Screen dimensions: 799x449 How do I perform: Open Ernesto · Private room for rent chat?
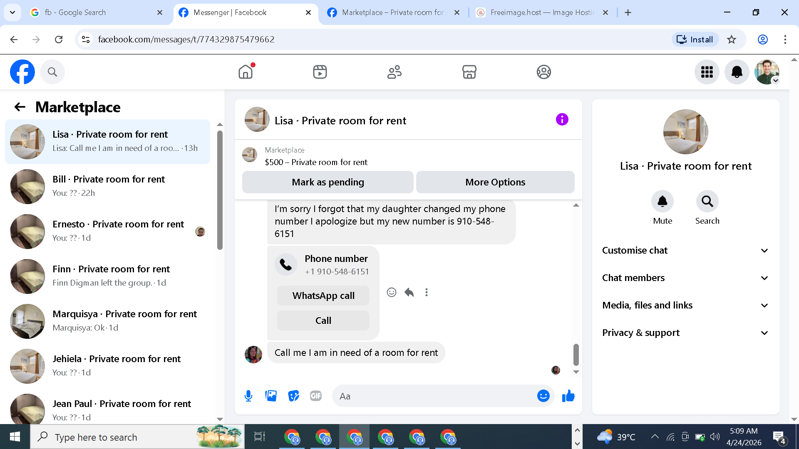point(108,232)
